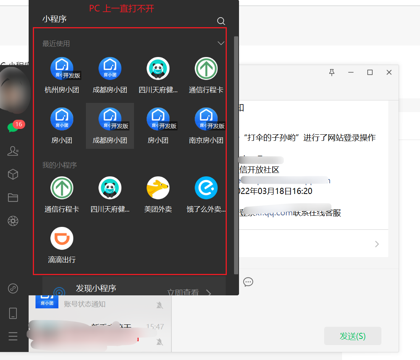Viewport: 420px width, 360px height.
Task: Close the chat window
Action: [x=389, y=72]
